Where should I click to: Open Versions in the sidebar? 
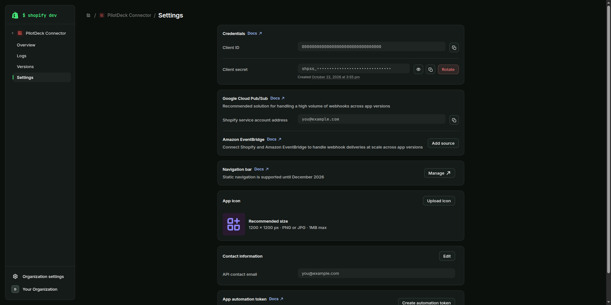tap(41, 67)
